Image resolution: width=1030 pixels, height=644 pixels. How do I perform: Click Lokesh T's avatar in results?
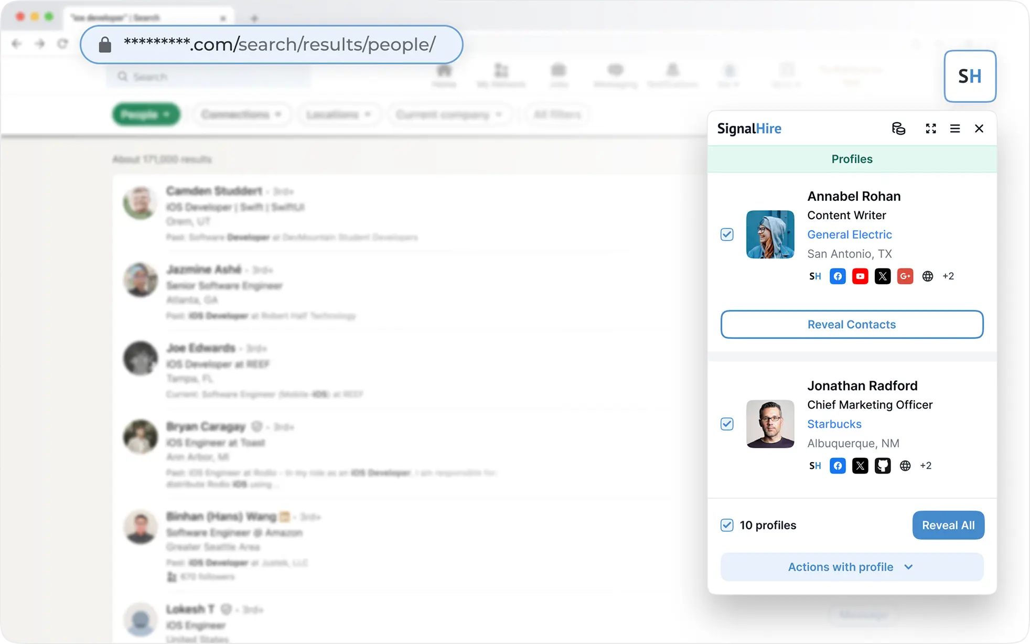pyautogui.click(x=140, y=620)
